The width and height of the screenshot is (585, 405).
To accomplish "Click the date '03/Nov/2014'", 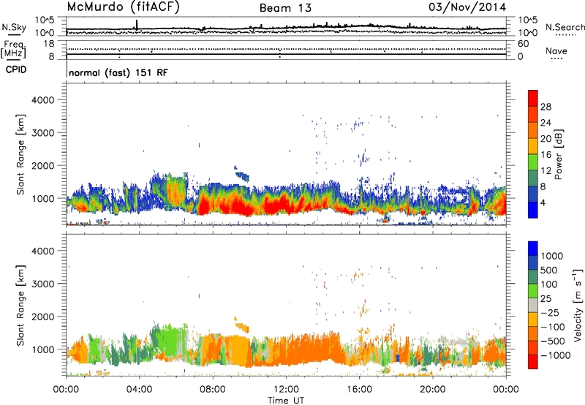I will (x=467, y=7).
